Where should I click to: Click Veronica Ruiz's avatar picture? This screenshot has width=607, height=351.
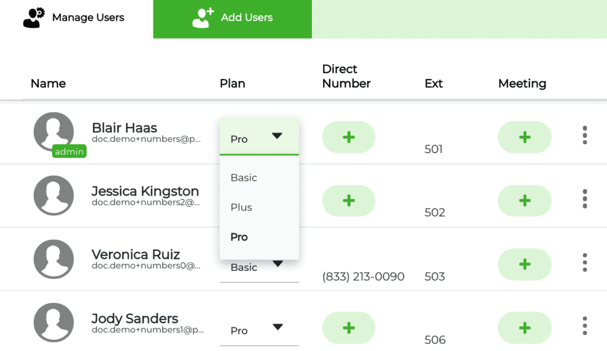(x=53, y=259)
